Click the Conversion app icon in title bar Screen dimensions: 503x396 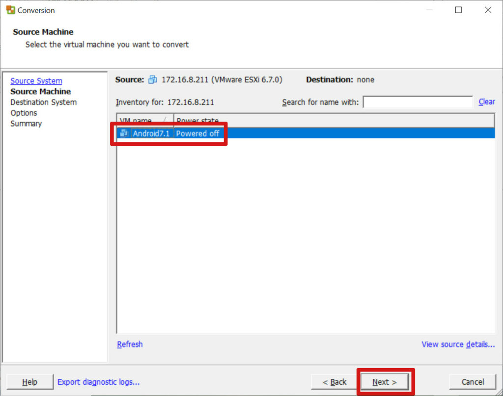click(x=10, y=10)
